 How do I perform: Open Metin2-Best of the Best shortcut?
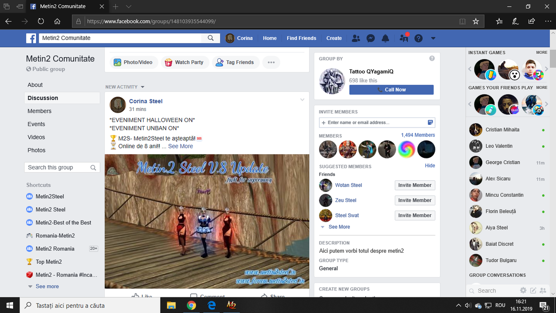[63, 222]
